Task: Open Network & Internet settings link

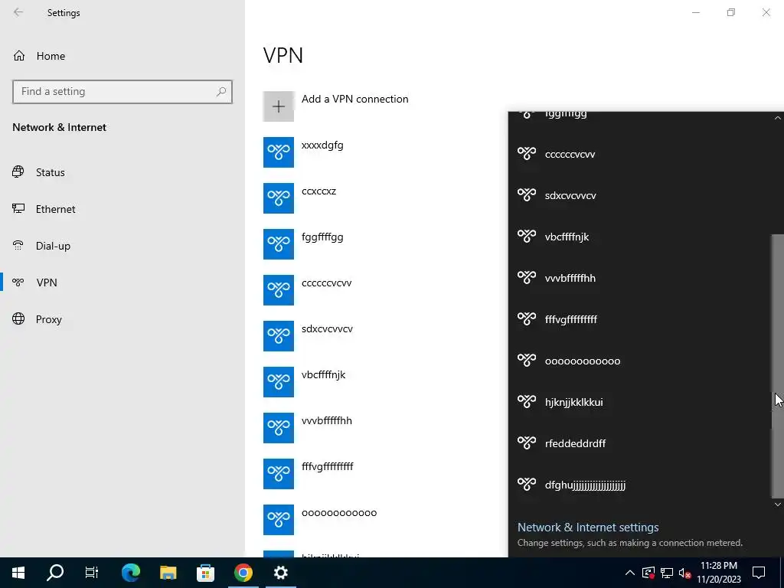Action: pos(588,527)
